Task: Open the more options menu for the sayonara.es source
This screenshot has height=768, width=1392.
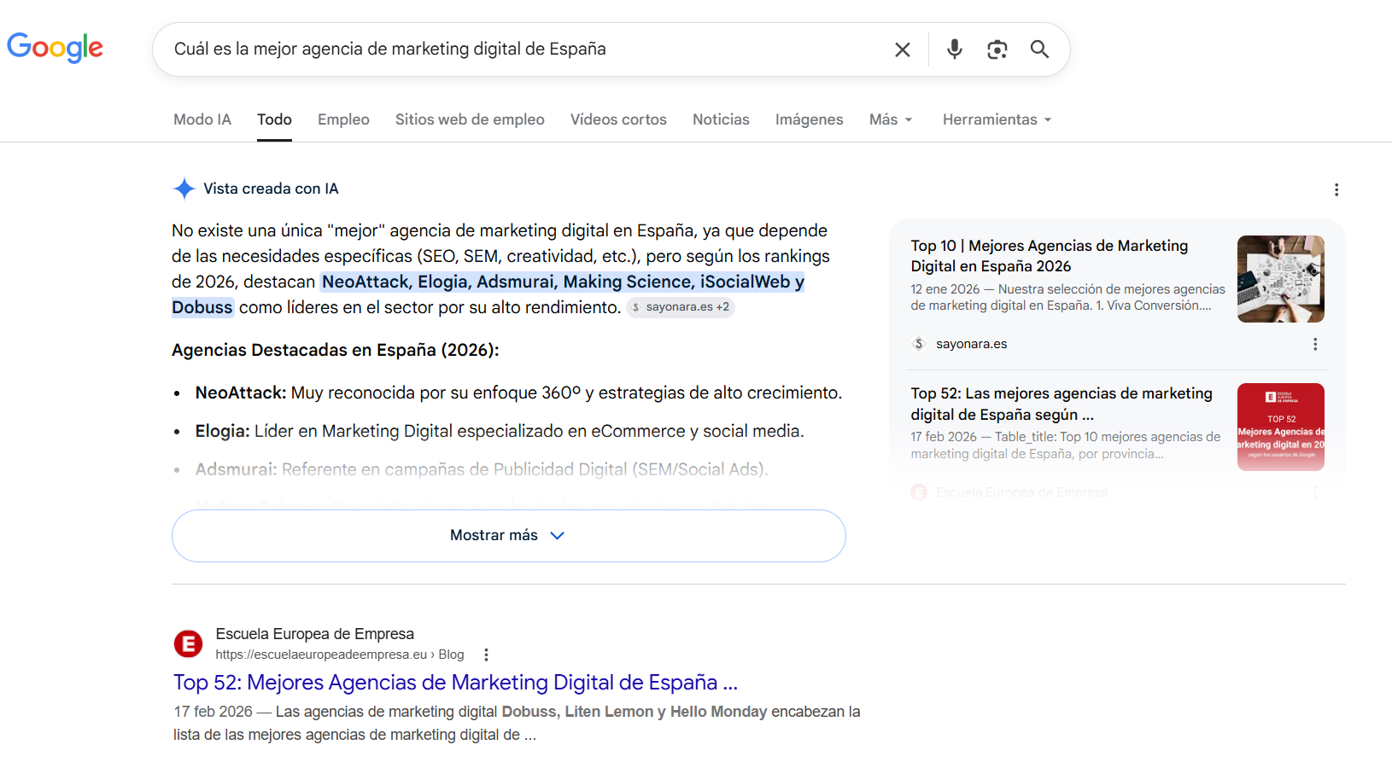Action: click(1315, 344)
